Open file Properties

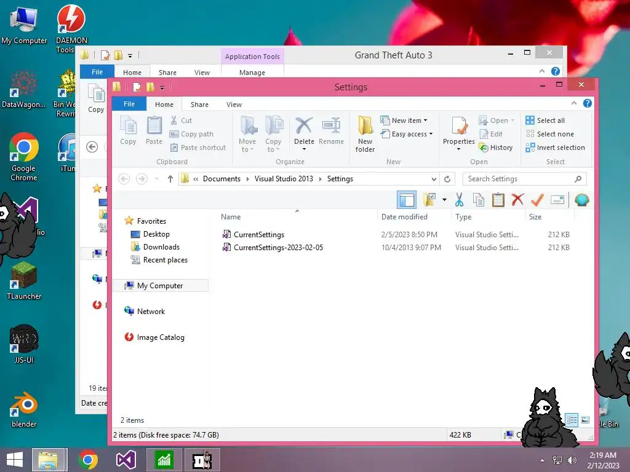pyautogui.click(x=459, y=133)
